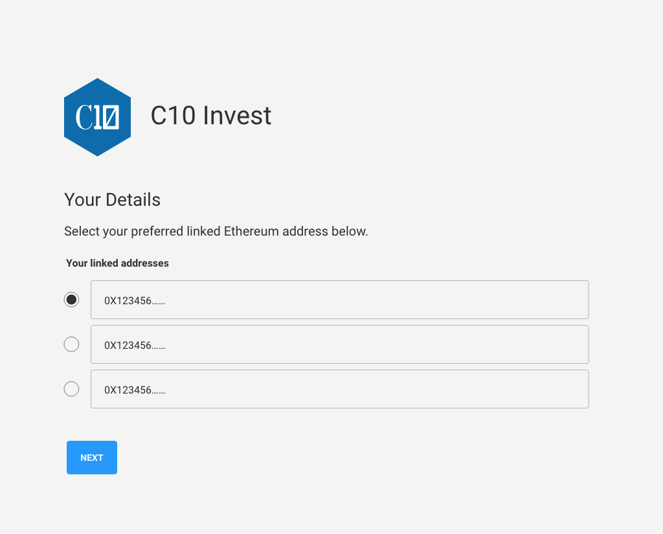Click the word Invest in the header
The width and height of the screenshot is (663, 534).
(x=237, y=115)
